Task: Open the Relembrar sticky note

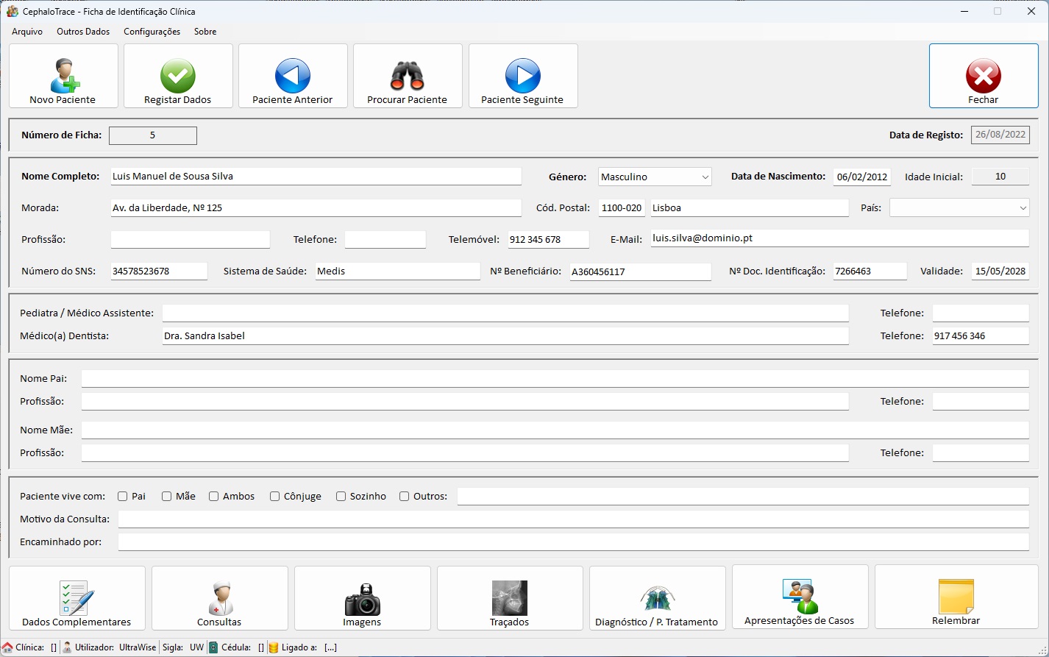Action: 956,597
